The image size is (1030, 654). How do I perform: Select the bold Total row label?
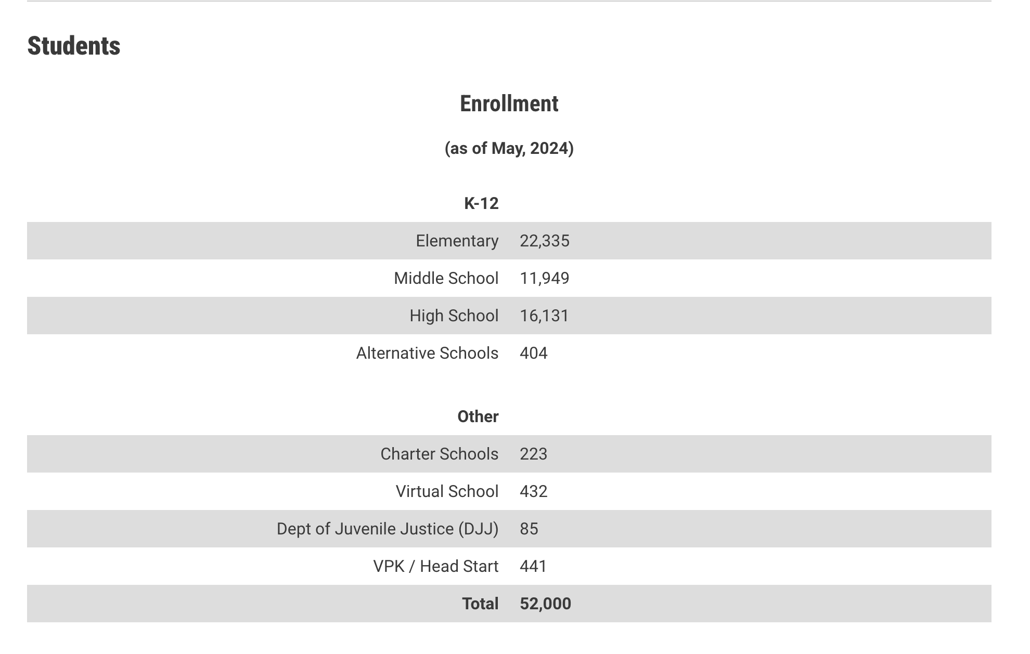(480, 604)
